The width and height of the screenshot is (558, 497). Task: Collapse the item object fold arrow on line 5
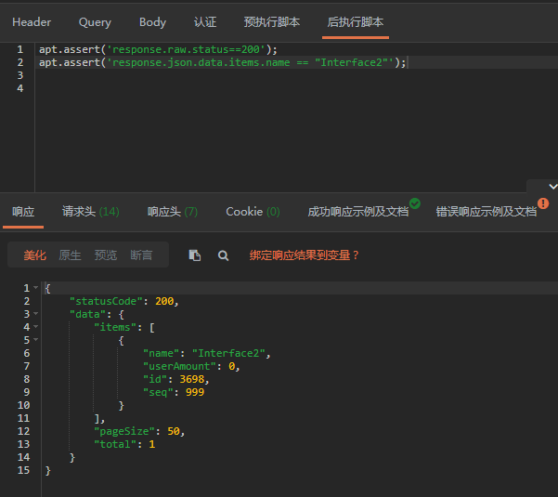(36, 340)
